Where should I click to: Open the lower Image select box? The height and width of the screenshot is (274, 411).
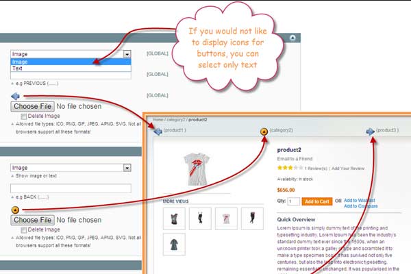[71, 168]
